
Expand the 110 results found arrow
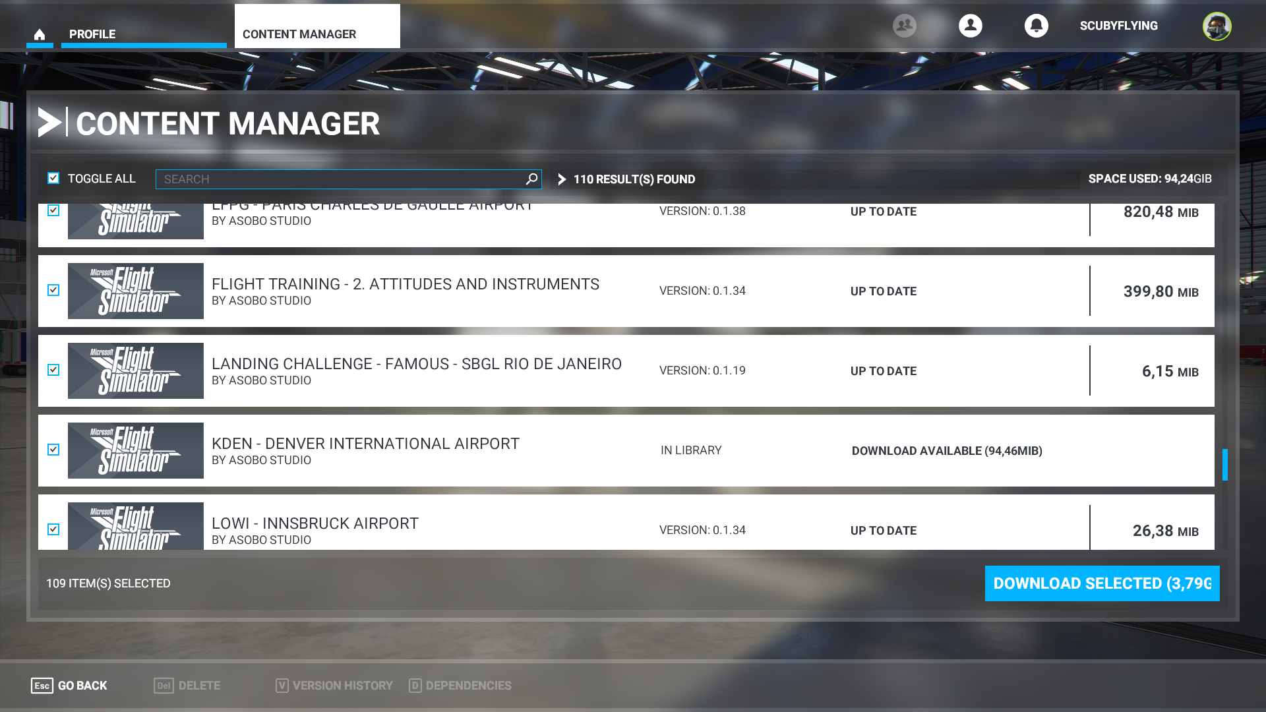pyautogui.click(x=562, y=179)
